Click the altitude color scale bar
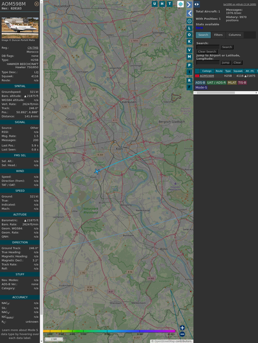258x343 pixels. pos(109,331)
